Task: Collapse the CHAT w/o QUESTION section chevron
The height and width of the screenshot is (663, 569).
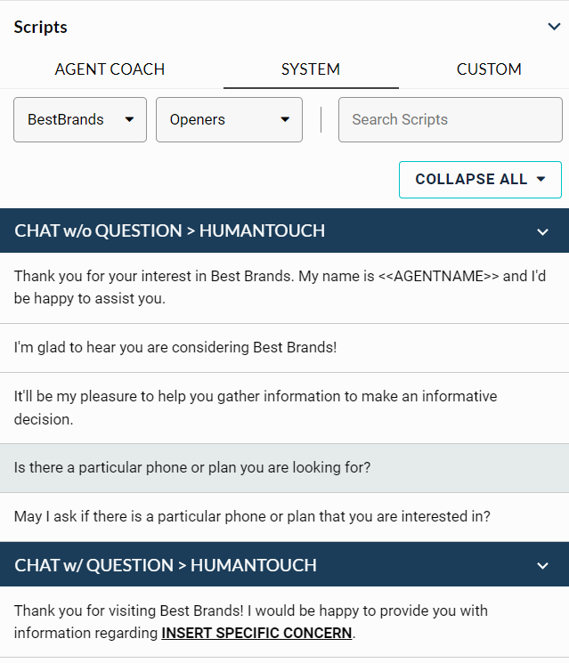Action: click(543, 232)
